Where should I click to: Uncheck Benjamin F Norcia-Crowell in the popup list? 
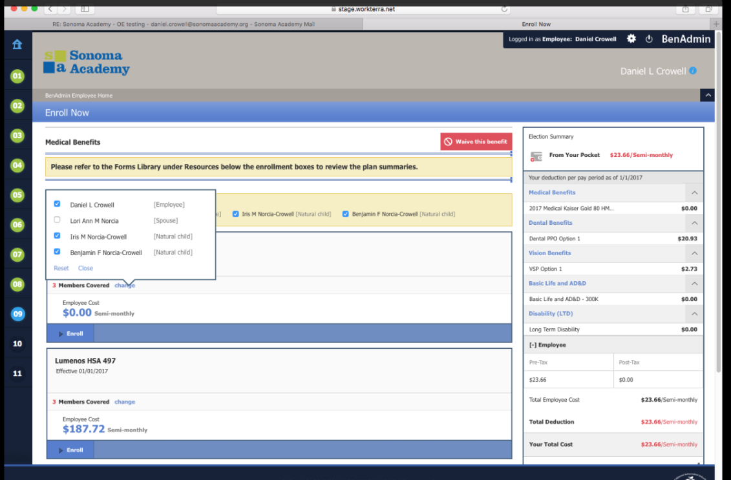[x=57, y=252]
